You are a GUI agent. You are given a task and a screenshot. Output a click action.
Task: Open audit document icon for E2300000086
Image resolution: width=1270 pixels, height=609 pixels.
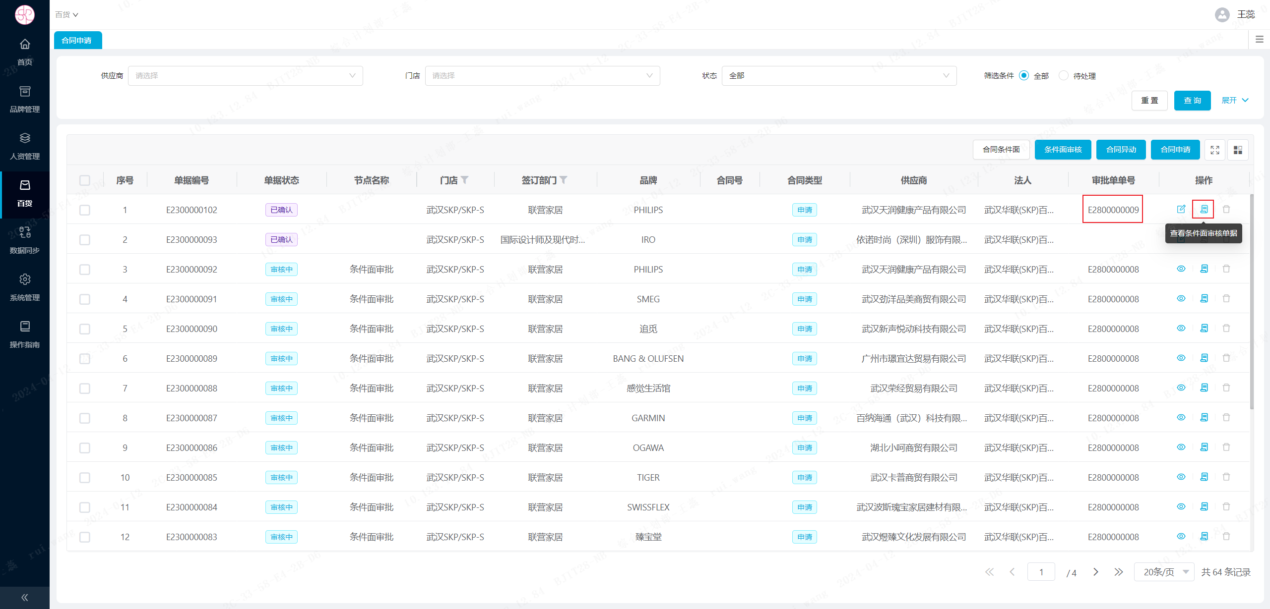[1204, 447]
